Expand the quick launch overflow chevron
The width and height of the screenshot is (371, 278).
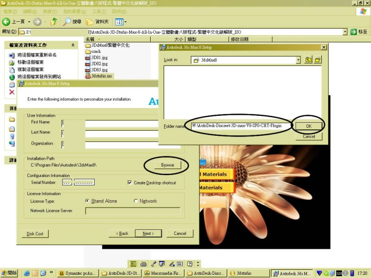(x=51, y=272)
